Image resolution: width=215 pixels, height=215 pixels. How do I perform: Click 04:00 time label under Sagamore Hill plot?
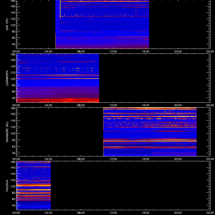tap(49, 159)
